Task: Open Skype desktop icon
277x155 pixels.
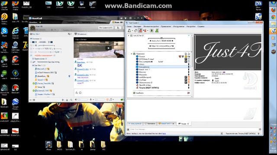Action: pos(4,32)
